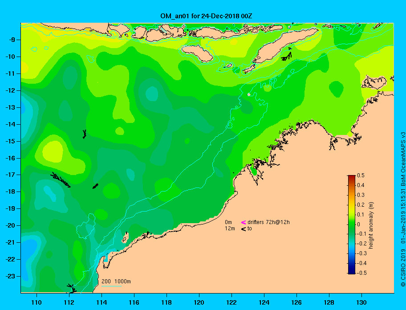Click the latitude label -10
406x310 pixels.
coord(11,57)
